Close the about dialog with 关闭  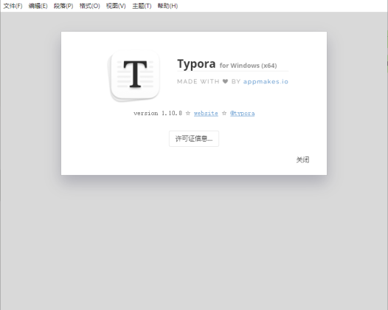(302, 159)
